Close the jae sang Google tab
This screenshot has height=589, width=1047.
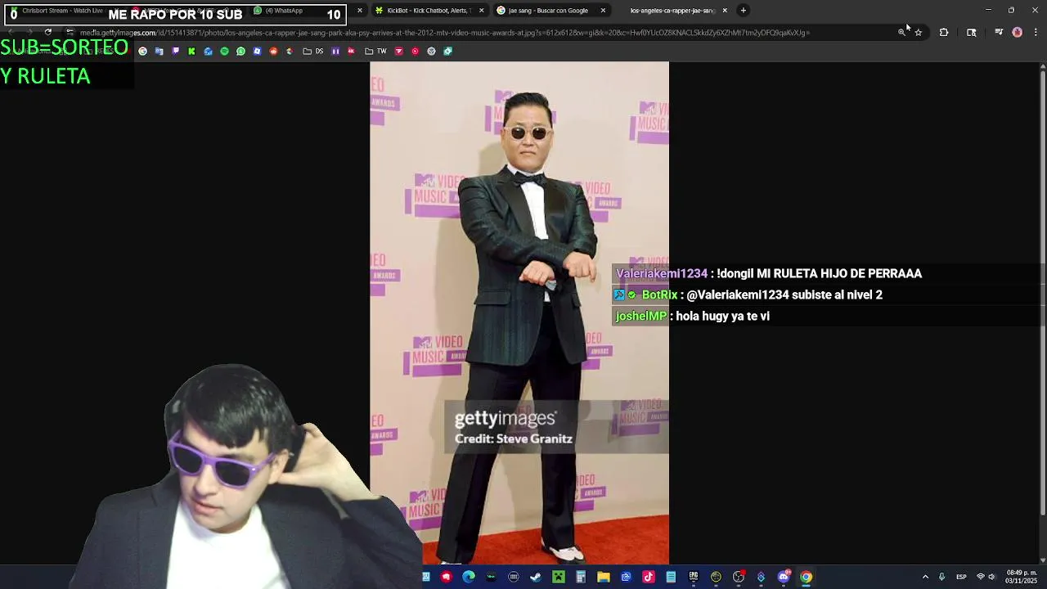603,11
